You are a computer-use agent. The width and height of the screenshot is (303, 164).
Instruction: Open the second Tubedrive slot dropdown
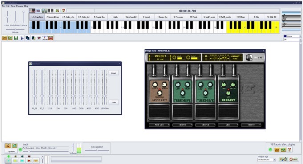coord(205,125)
